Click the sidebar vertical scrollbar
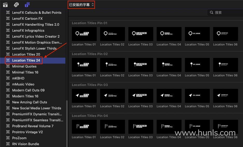 [x=67, y=122]
